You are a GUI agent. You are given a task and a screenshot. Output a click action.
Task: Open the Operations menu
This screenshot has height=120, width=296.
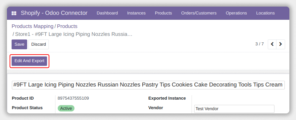click(236, 13)
